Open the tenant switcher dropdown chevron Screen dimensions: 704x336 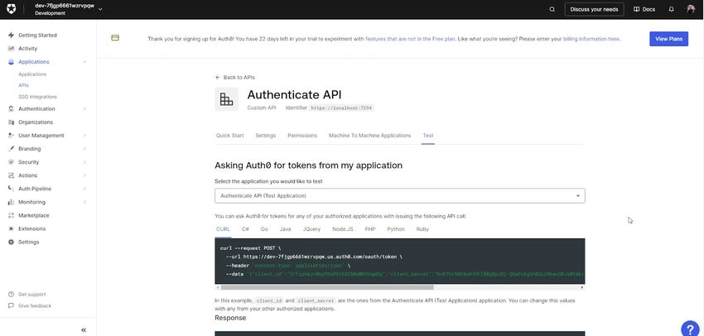point(100,9)
